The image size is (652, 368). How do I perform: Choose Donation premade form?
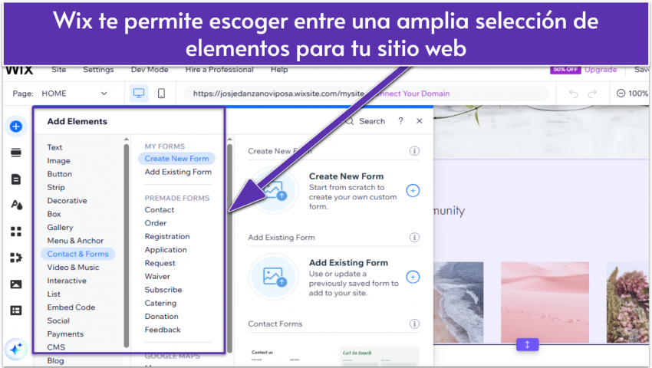click(161, 316)
